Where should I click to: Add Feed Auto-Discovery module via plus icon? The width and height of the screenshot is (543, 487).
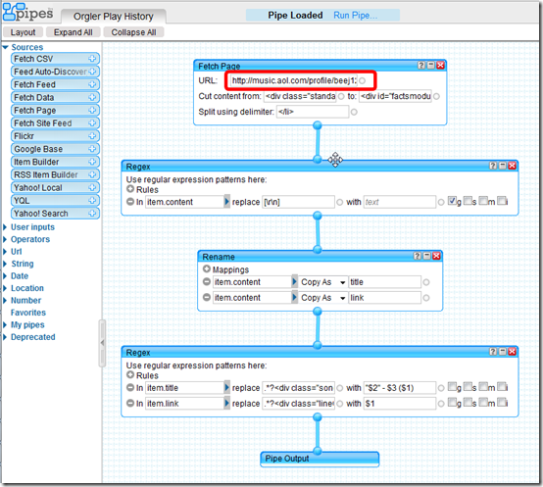(x=92, y=72)
